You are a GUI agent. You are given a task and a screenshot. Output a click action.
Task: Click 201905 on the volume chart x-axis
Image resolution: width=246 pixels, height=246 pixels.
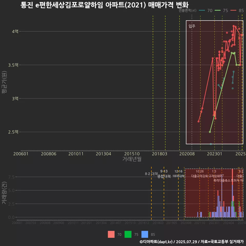172,223
